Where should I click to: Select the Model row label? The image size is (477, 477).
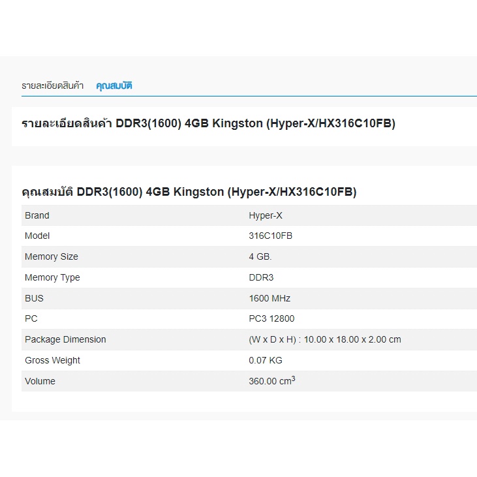[37, 236]
